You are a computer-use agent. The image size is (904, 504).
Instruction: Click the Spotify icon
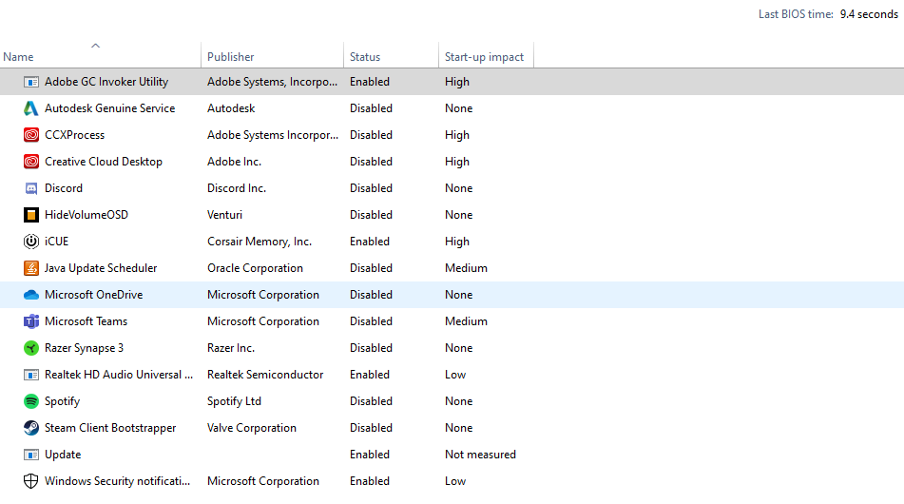[x=31, y=401]
